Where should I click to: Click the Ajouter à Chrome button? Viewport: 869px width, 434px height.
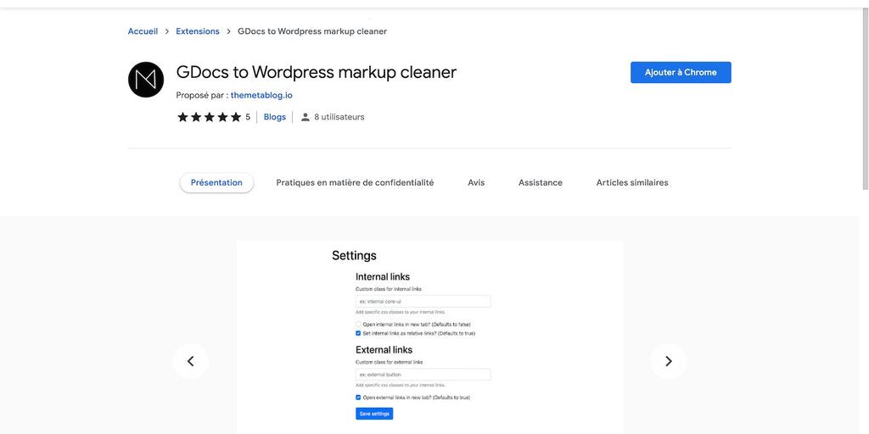(x=681, y=73)
